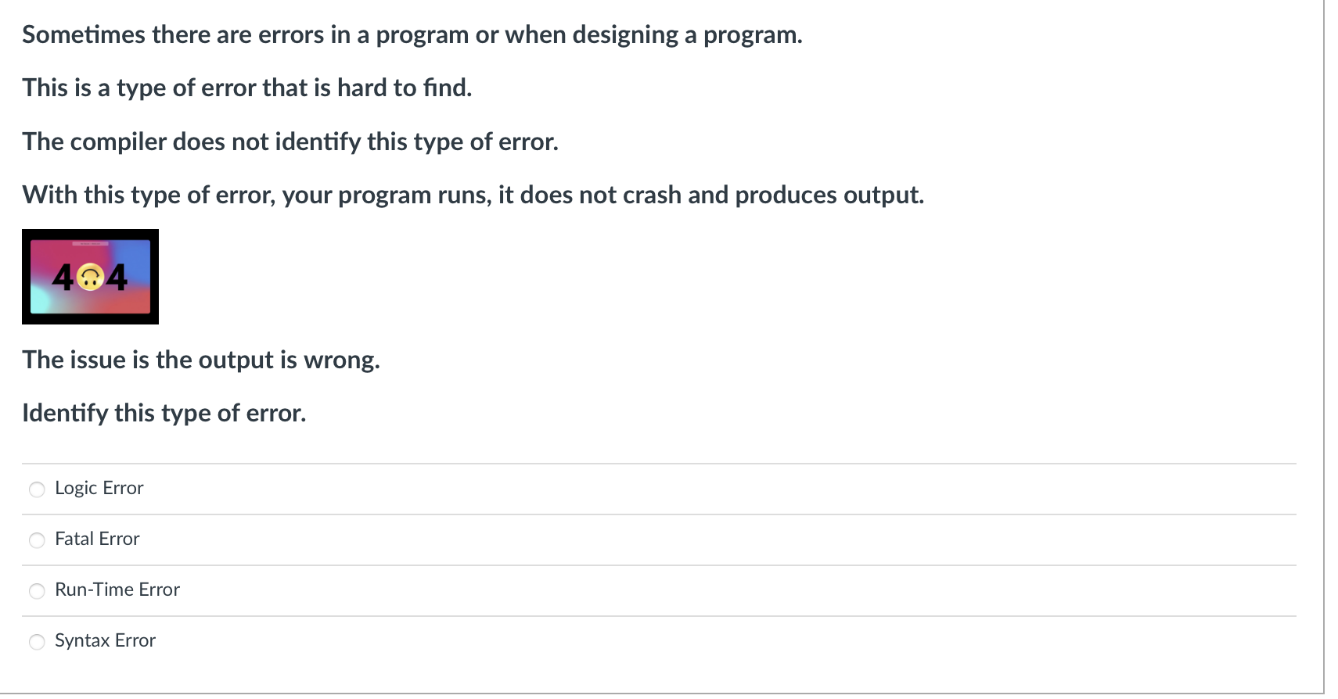Click the 'hard to find' sentence

pos(247,88)
